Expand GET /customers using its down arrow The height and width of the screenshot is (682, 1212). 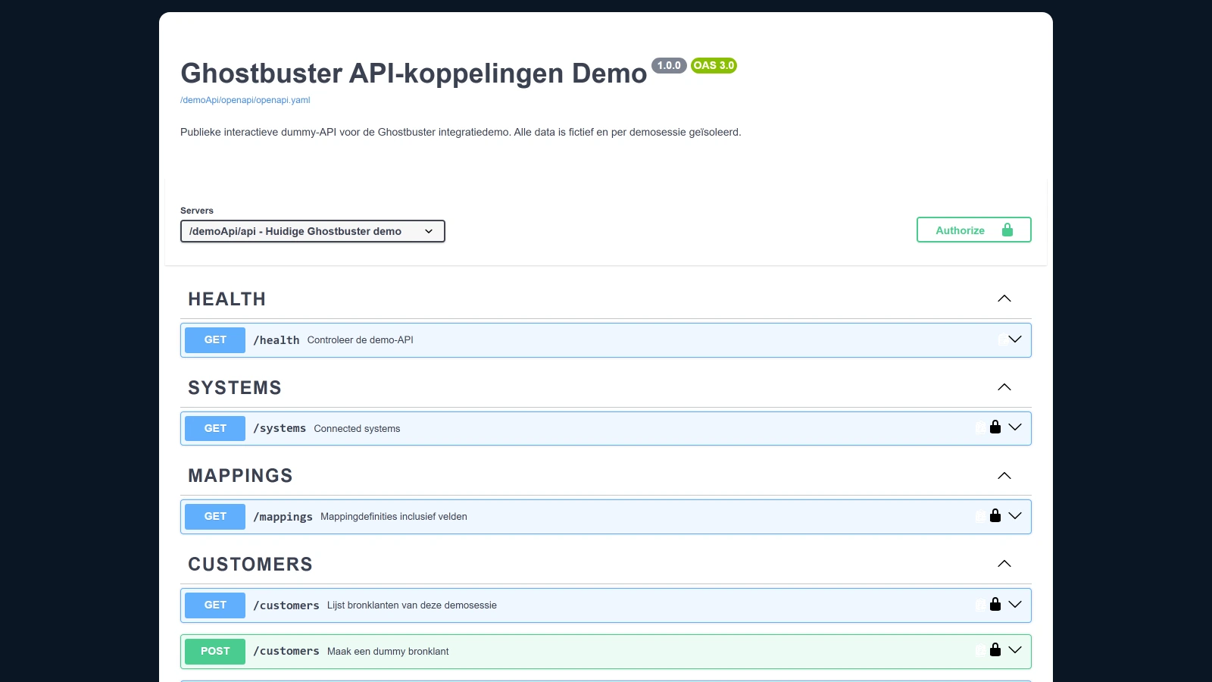pyautogui.click(x=1015, y=605)
